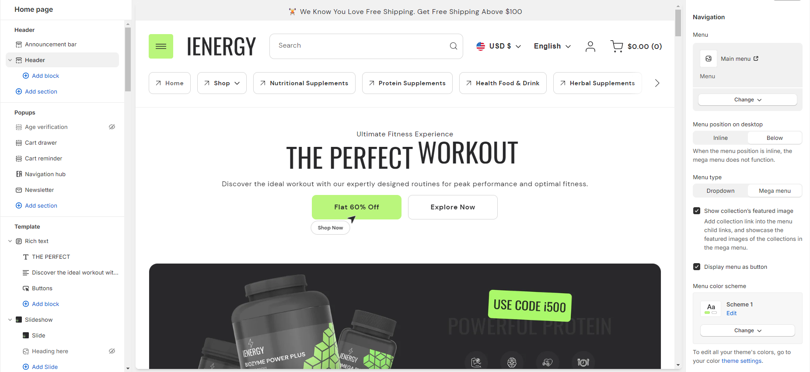Image resolution: width=810 pixels, height=372 pixels.
Task: Collapse the Rich text section
Action: pos(10,241)
